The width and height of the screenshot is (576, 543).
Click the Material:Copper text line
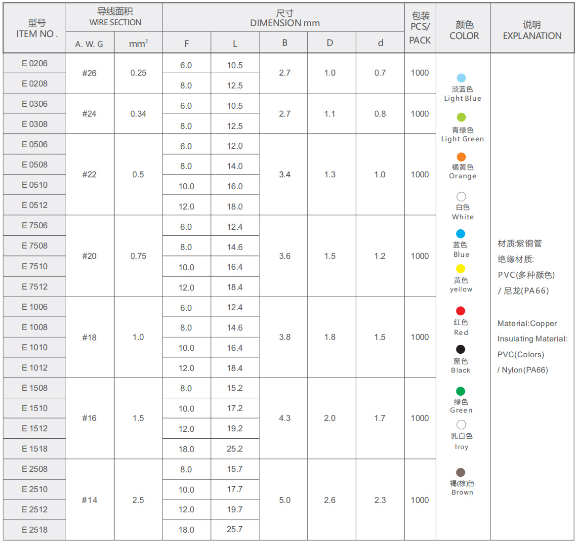[x=527, y=323]
